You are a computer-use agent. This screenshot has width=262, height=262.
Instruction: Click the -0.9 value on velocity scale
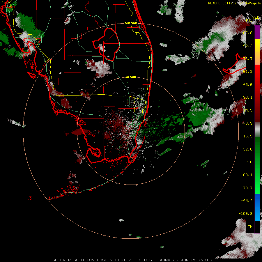click(248, 123)
